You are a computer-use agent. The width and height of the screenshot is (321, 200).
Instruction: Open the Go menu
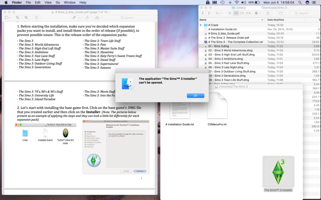[58, 2]
